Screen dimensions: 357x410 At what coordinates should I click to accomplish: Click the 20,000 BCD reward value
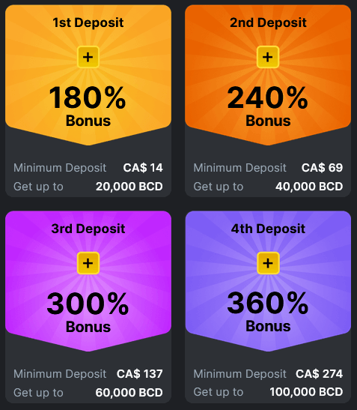[x=129, y=187]
